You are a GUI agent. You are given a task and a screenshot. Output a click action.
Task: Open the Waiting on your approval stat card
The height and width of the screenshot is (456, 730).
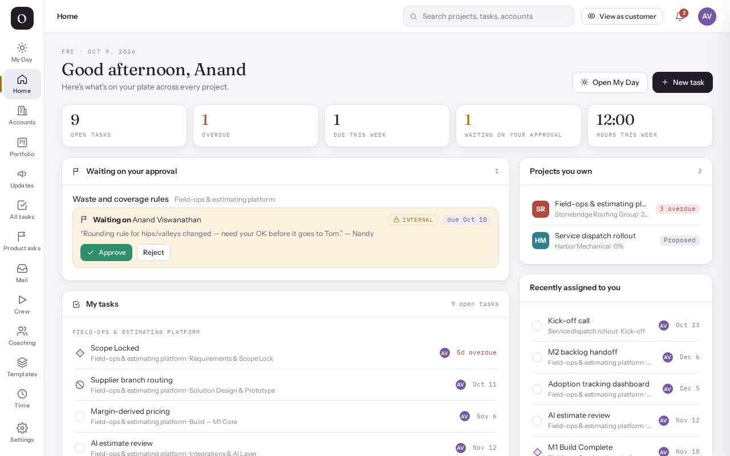(x=518, y=125)
